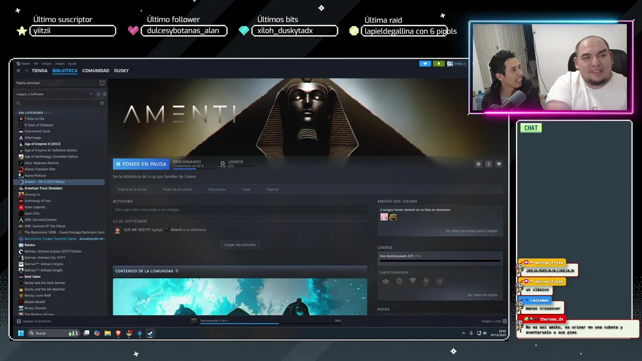Go to COMUNIDAD section
Image resolution: width=642 pixels, height=361 pixels.
click(96, 71)
